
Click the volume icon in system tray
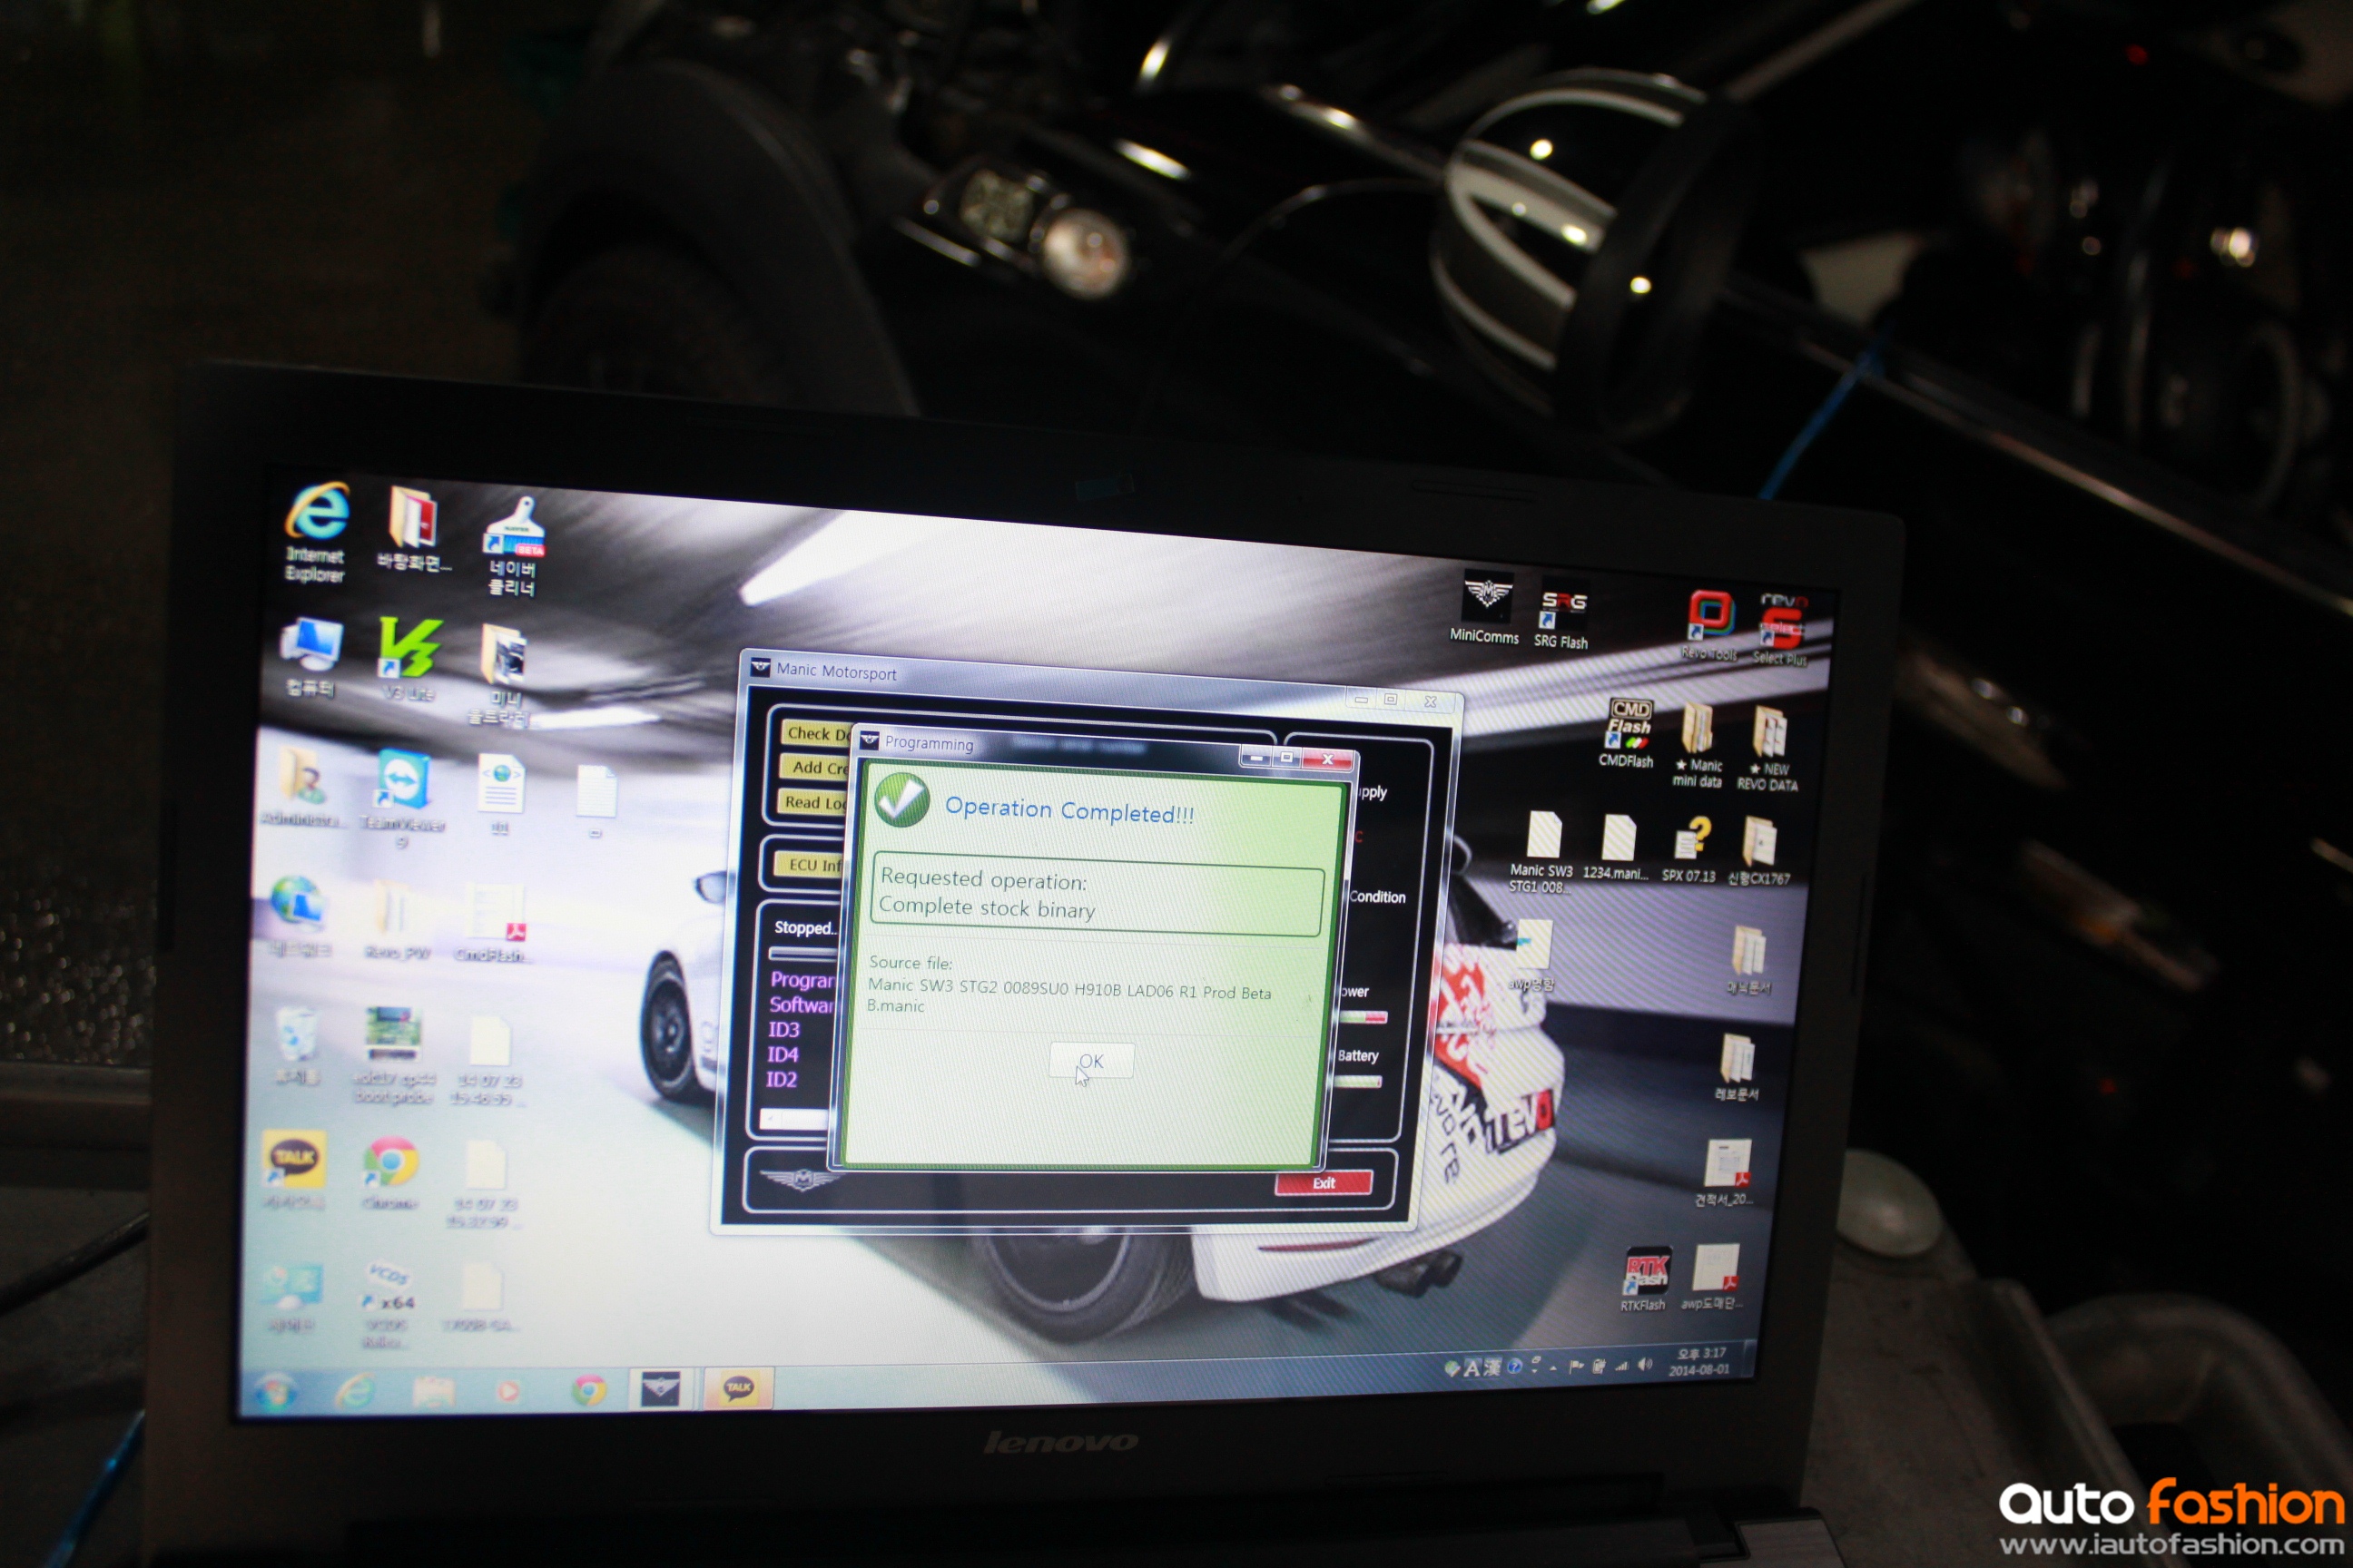(x=1645, y=1365)
